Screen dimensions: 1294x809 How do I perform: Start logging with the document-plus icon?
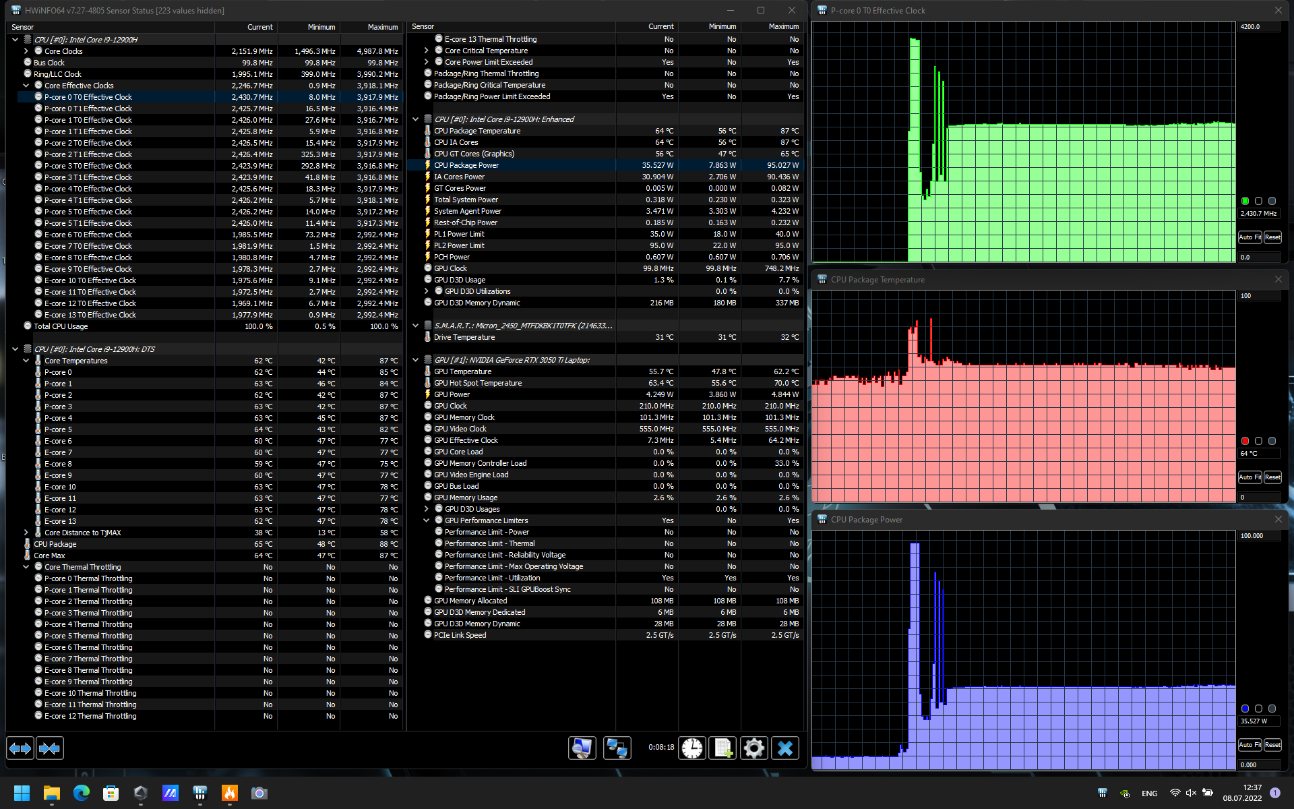(723, 748)
